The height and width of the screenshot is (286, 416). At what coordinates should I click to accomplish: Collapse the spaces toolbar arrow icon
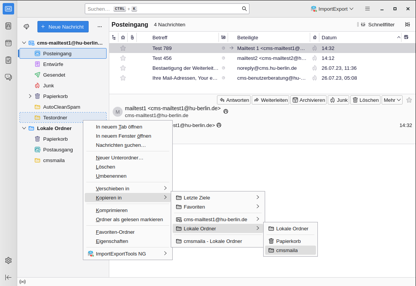[x=8, y=277]
